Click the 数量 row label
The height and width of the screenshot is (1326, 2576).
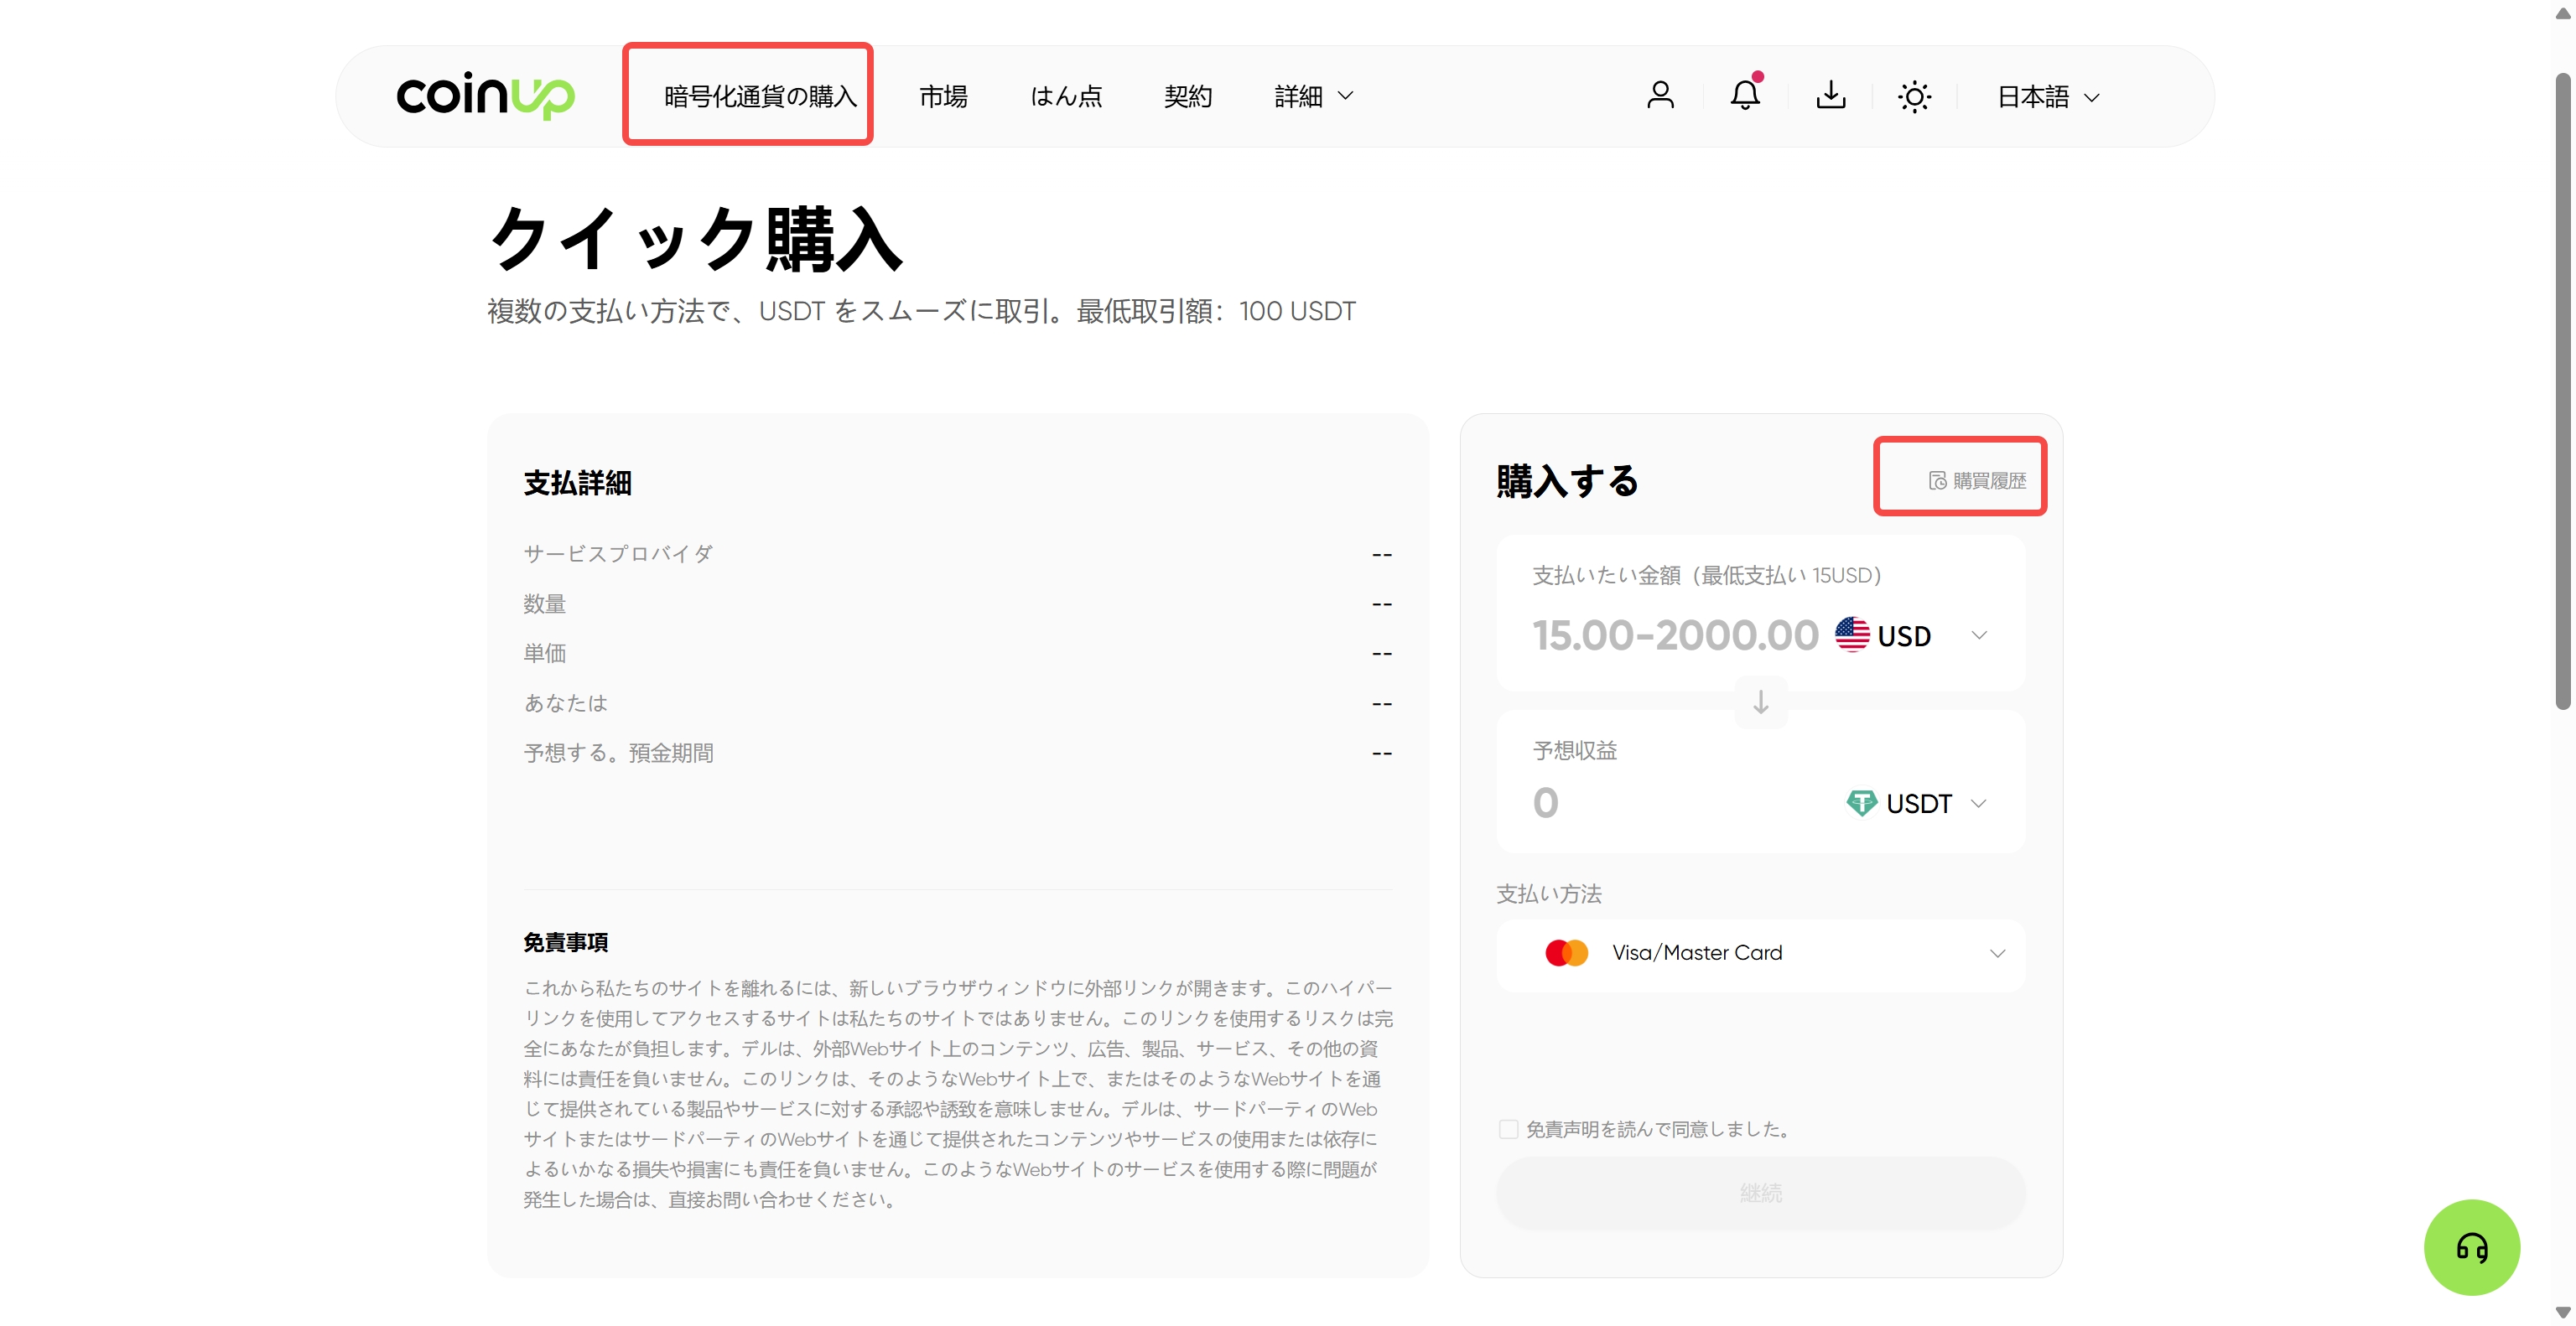point(544,603)
